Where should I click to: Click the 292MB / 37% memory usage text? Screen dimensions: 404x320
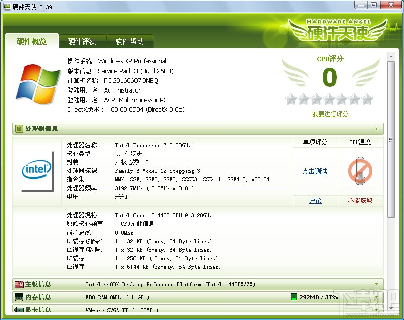coord(319,297)
